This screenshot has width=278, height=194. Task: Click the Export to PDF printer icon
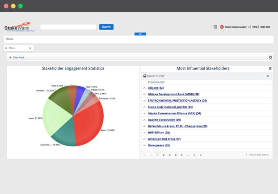145,76
